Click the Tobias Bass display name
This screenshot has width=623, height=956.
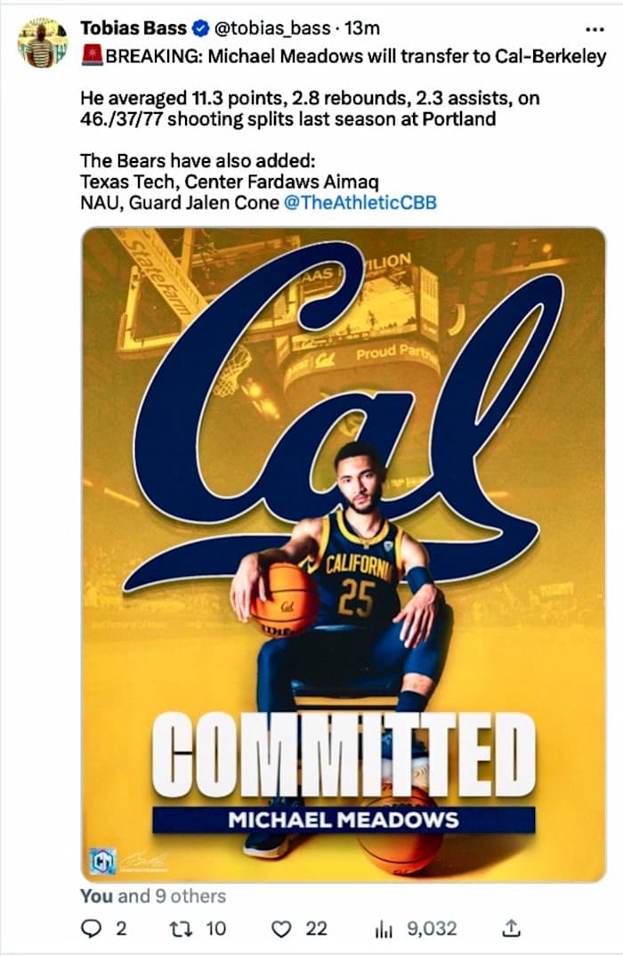pyautogui.click(x=134, y=28)
